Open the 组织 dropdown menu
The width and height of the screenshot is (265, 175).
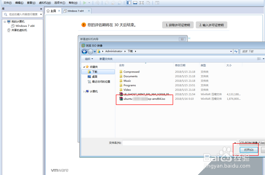pyautogui.click(x=89, y=59)
